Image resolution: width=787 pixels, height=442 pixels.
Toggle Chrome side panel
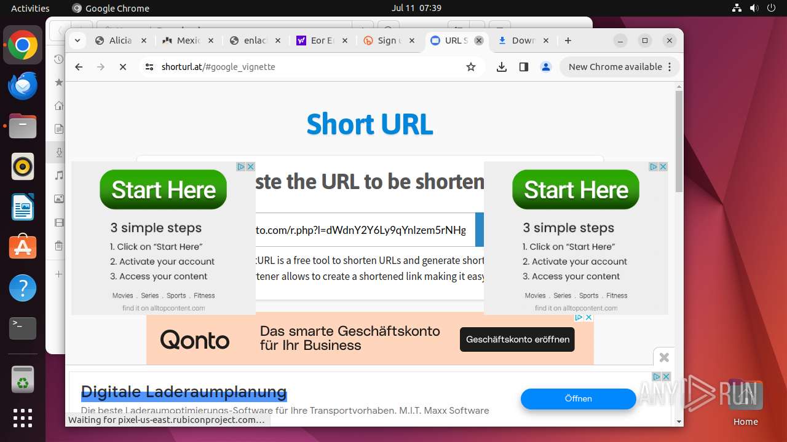(524, 67)
